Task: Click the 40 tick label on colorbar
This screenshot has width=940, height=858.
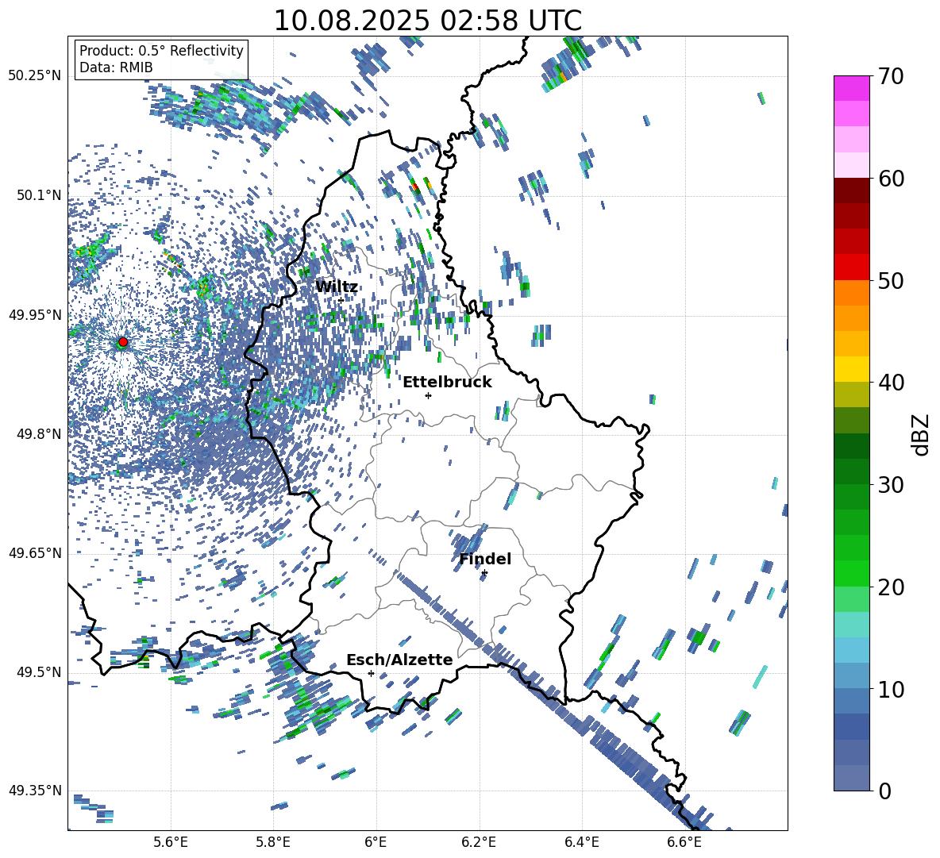Action: click(x=891, y=383)
